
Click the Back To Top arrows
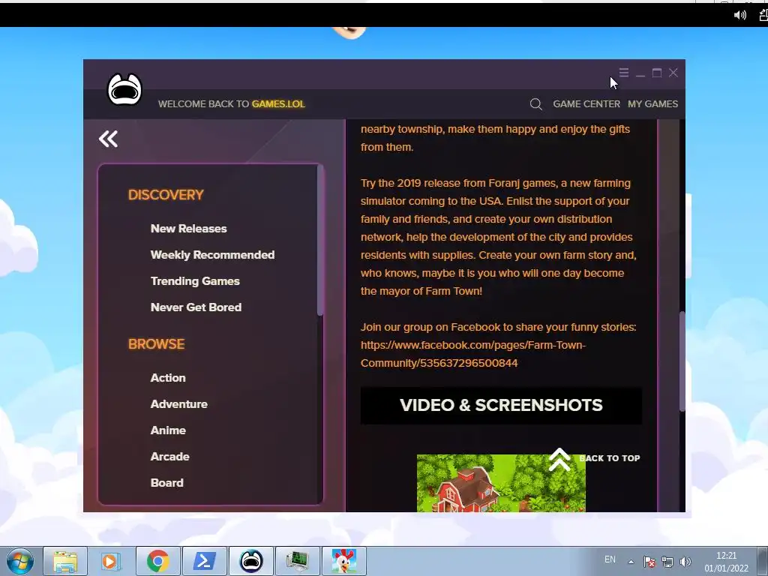pyautogui.click(x=559, y=460)
